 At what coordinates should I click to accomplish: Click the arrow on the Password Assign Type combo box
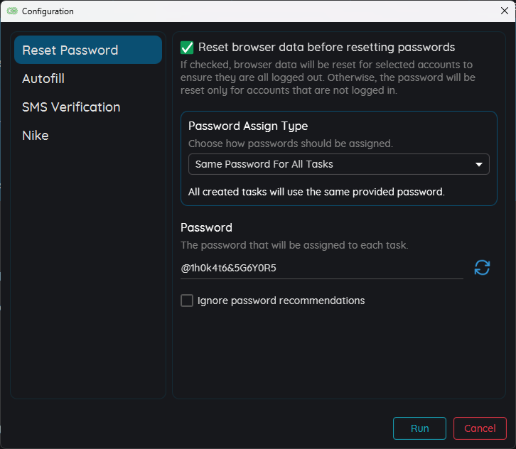478,165
